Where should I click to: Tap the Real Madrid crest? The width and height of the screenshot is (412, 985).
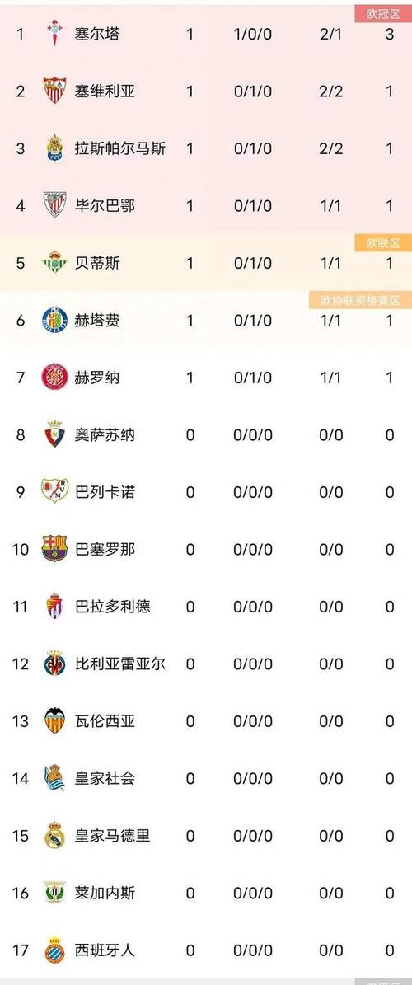click(54, 836)
